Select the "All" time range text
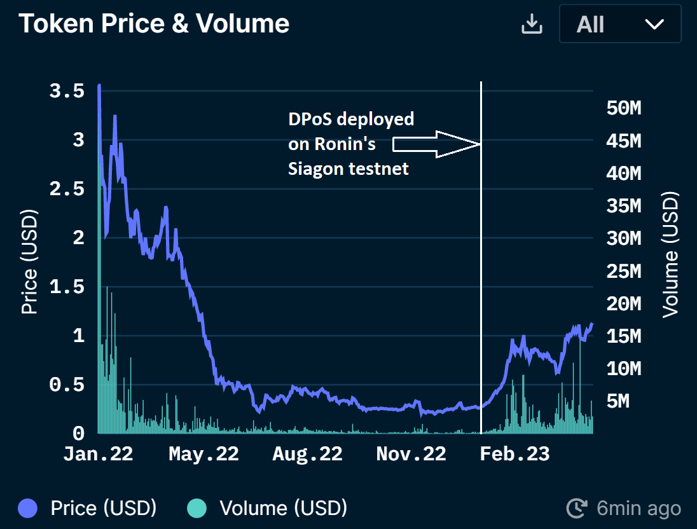Image resolution: width=697 pixels, height=529 pixels. pyautogui.click(x=590, y=25)
